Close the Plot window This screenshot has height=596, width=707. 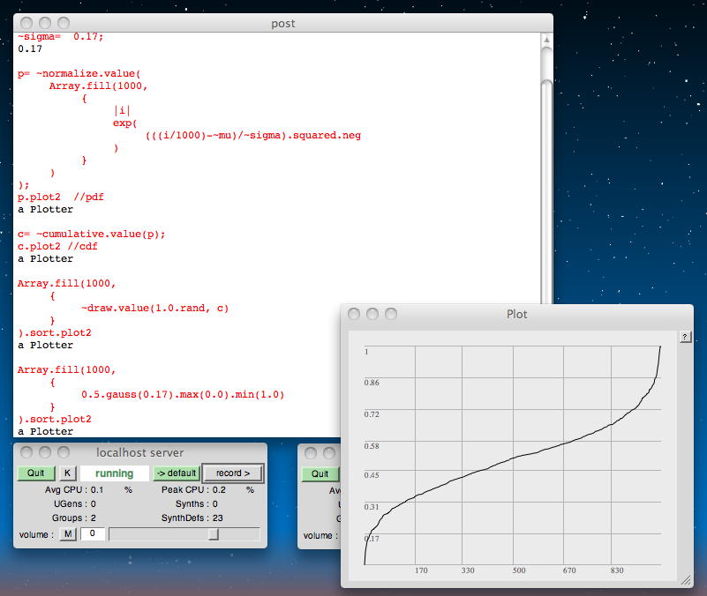354,314
